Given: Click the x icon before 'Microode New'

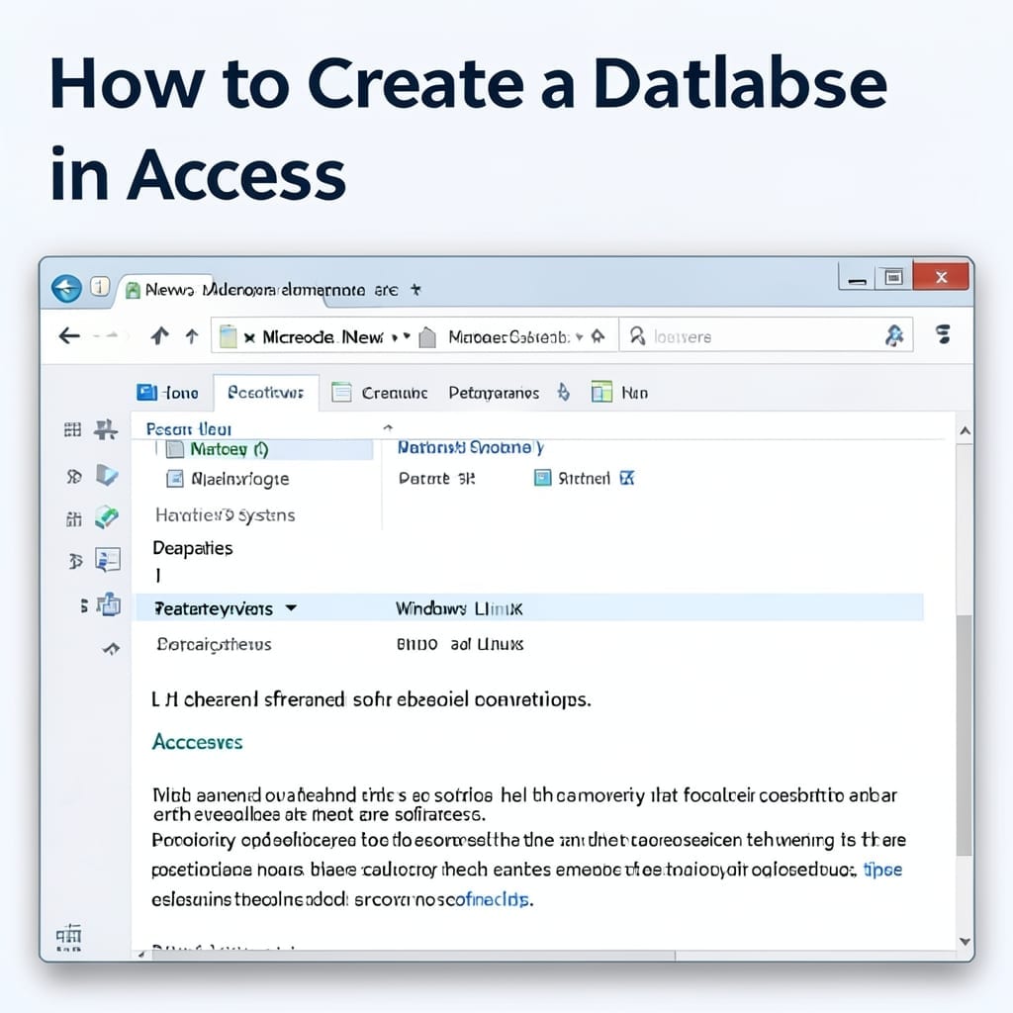Looking at the screenshot, I should [249, 338].
